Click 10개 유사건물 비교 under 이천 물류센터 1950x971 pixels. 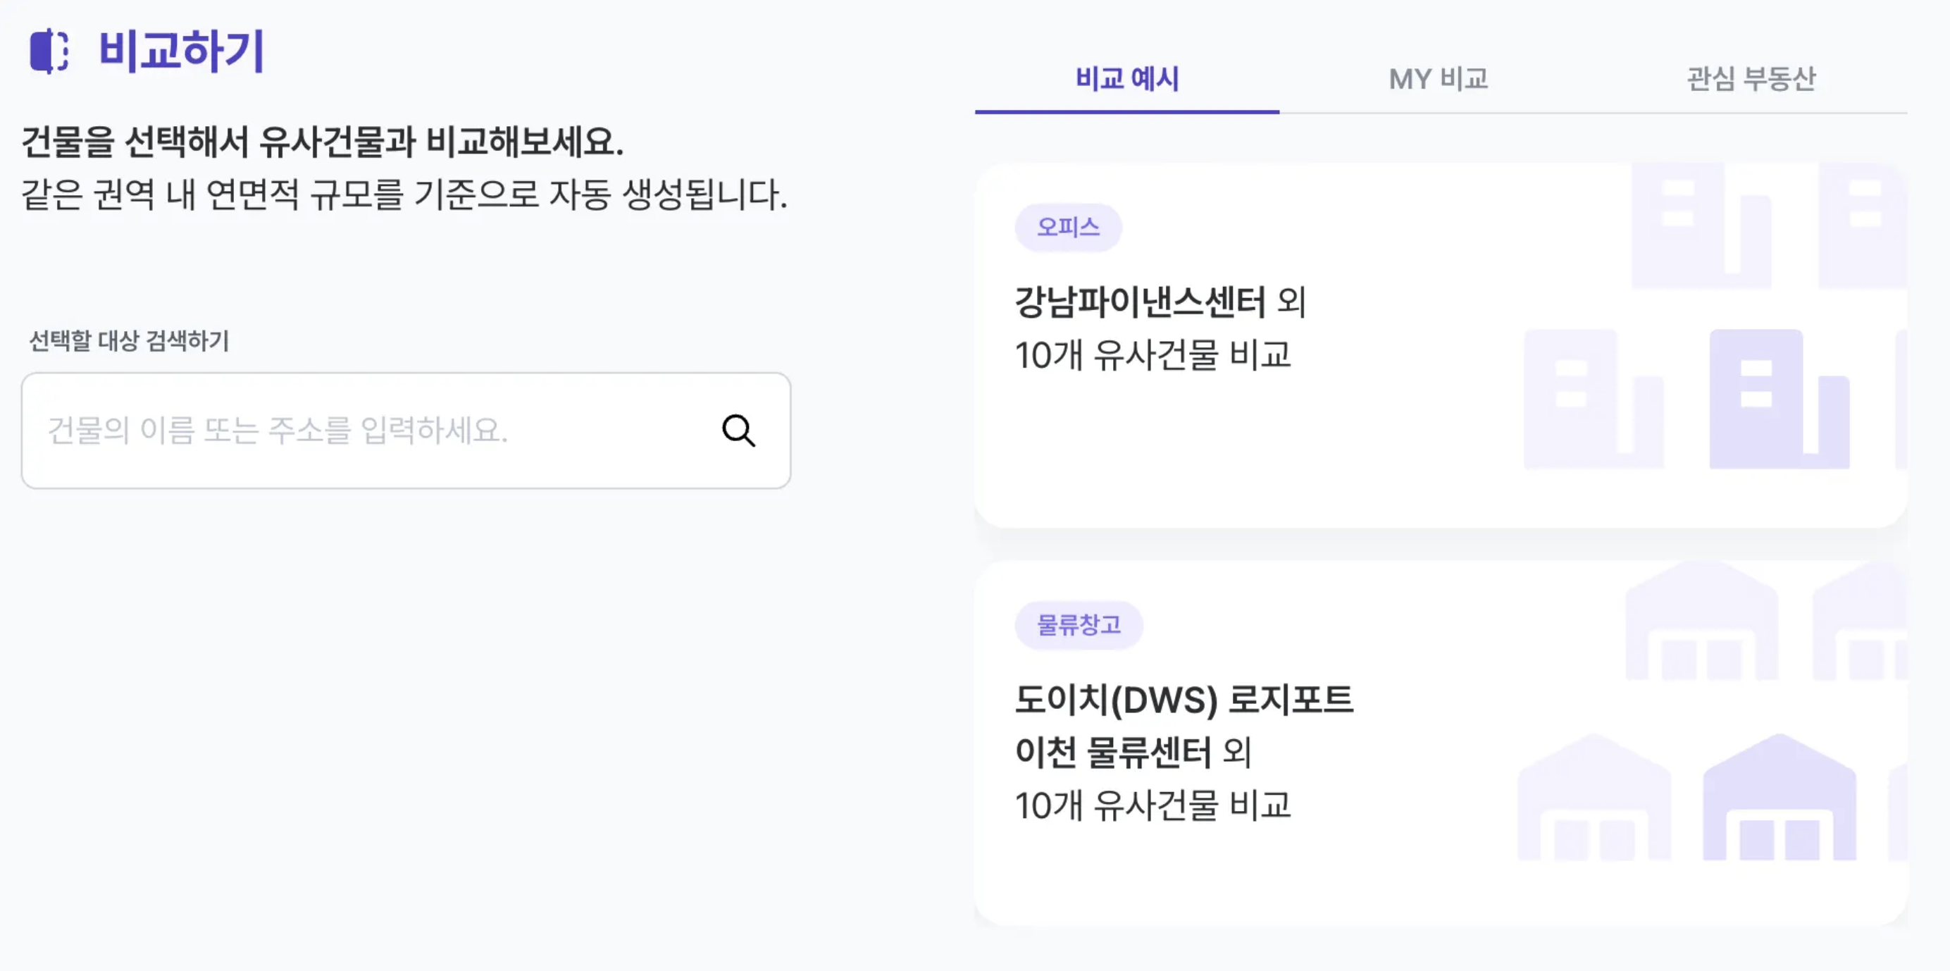coord(1152,805)
